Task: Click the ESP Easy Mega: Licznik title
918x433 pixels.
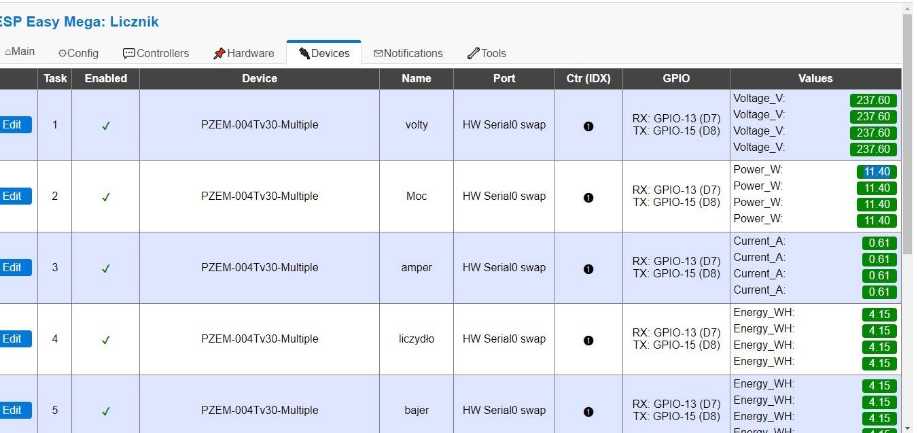Action: click(x=79, y=22)
